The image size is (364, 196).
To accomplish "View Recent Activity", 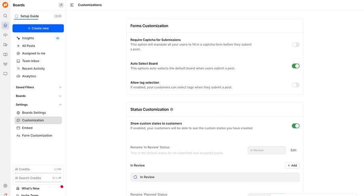I will click(38, 68).
